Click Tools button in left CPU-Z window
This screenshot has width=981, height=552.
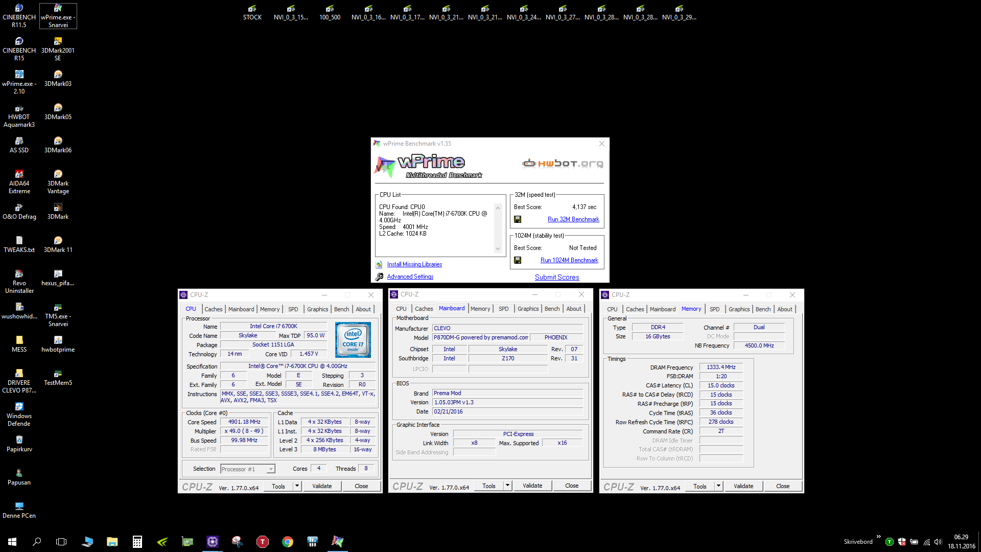(x=278, y=486)
